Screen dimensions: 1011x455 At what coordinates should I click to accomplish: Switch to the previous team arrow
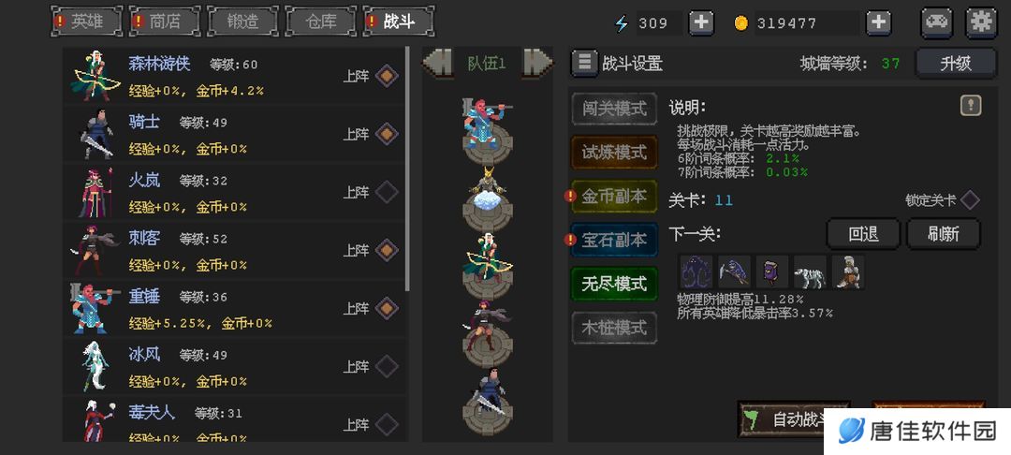point(437,63)
